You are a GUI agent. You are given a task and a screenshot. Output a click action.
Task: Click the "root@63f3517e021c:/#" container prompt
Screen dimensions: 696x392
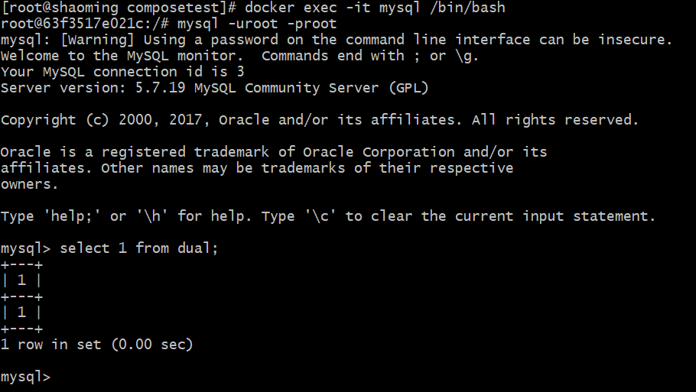[x=84, y=24]
